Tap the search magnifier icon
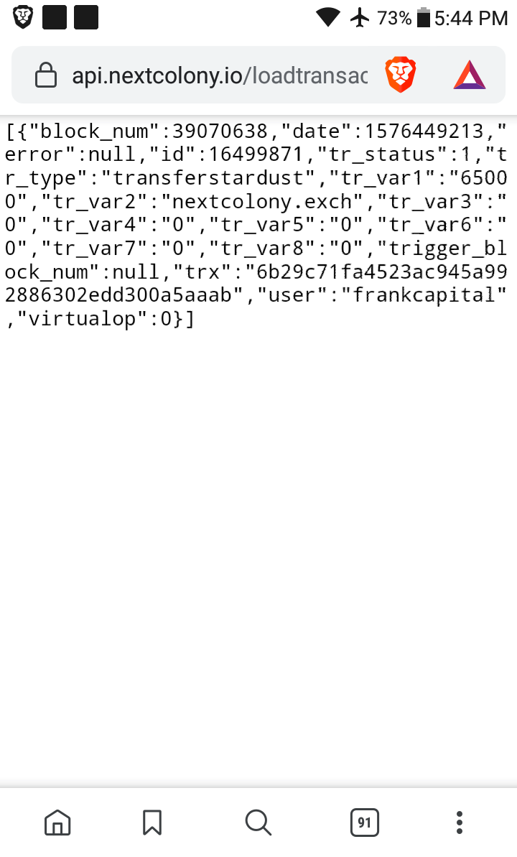Screen dimensions: 517x857 pos(258,822)
